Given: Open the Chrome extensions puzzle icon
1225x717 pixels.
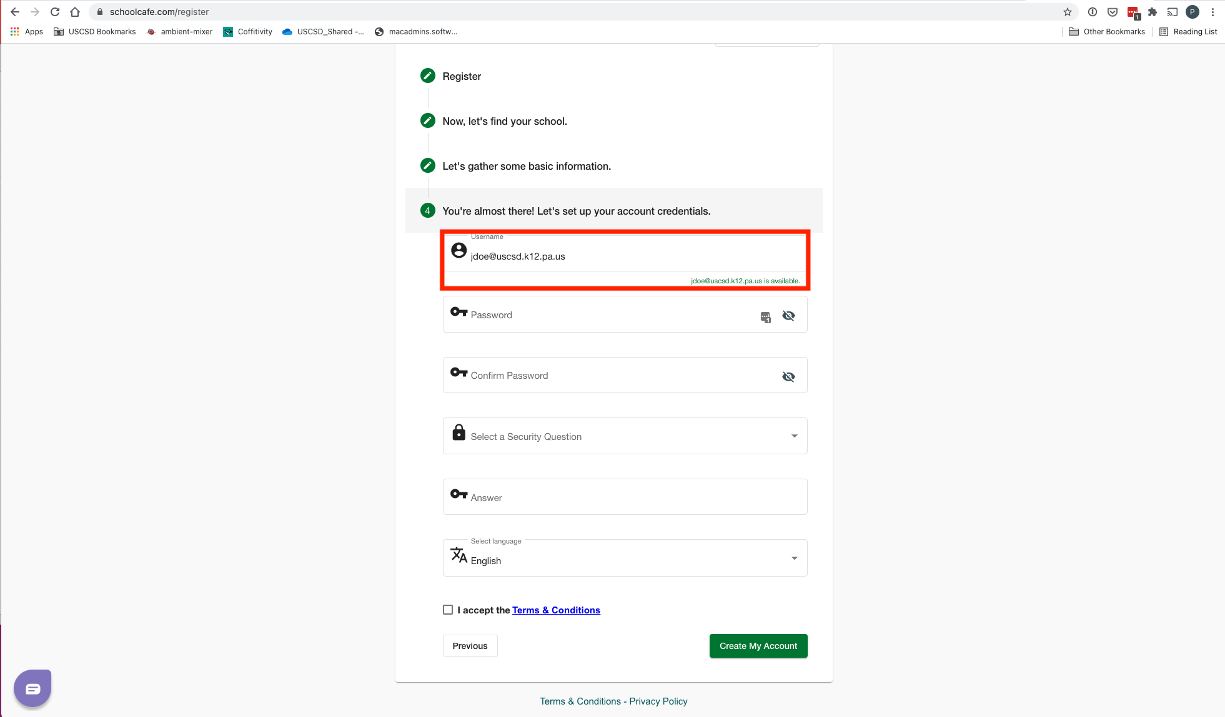Looking at the screenshot, I should [1153, 12].
